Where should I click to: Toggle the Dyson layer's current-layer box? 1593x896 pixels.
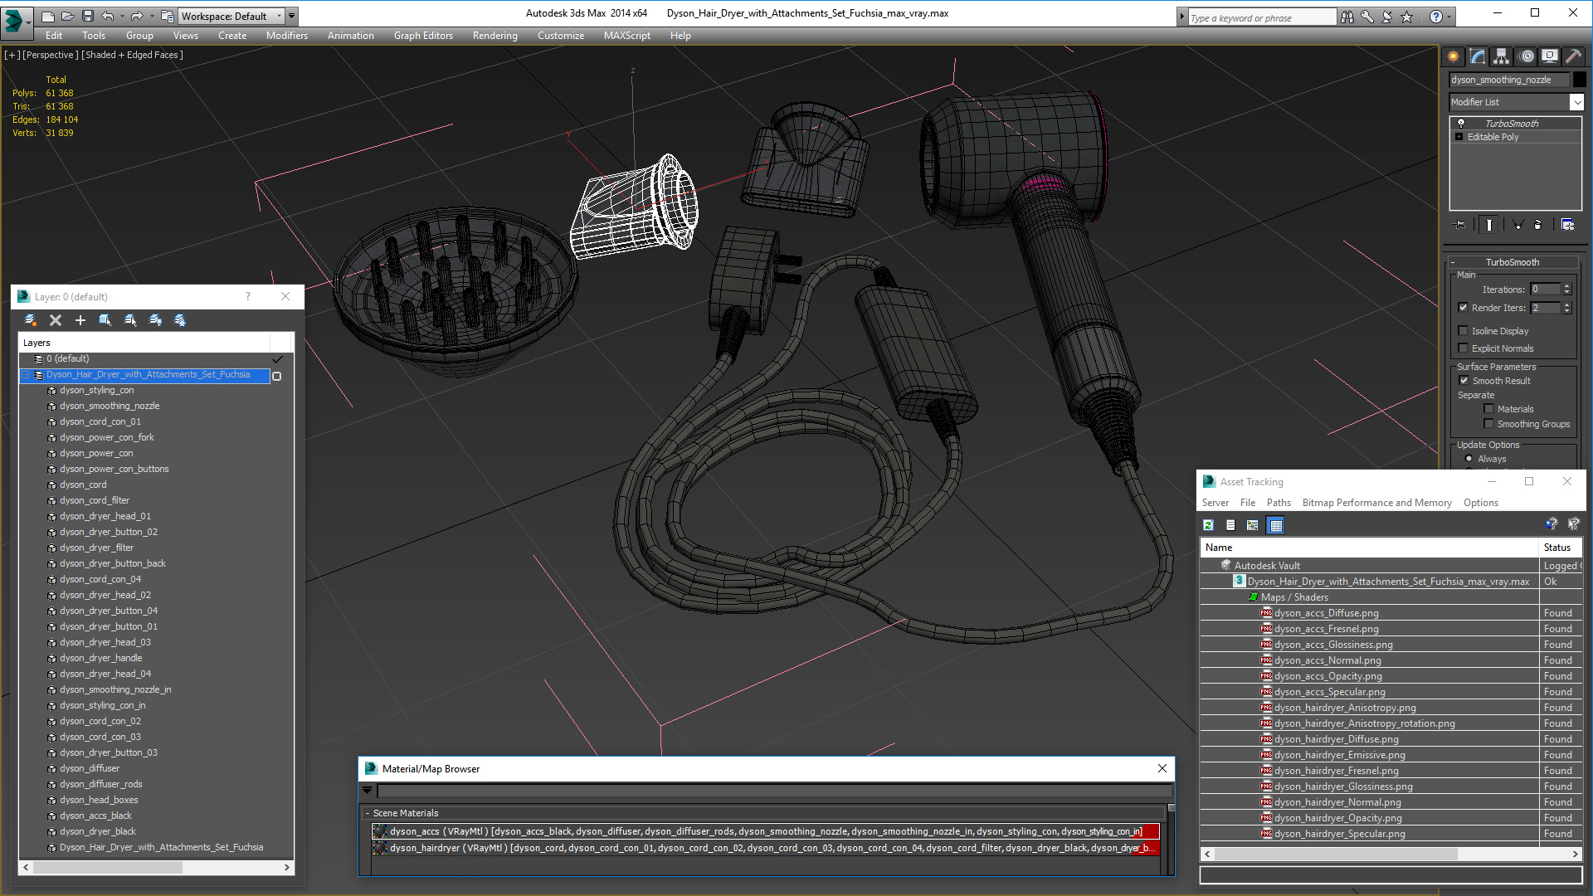[x=277, y=376]
